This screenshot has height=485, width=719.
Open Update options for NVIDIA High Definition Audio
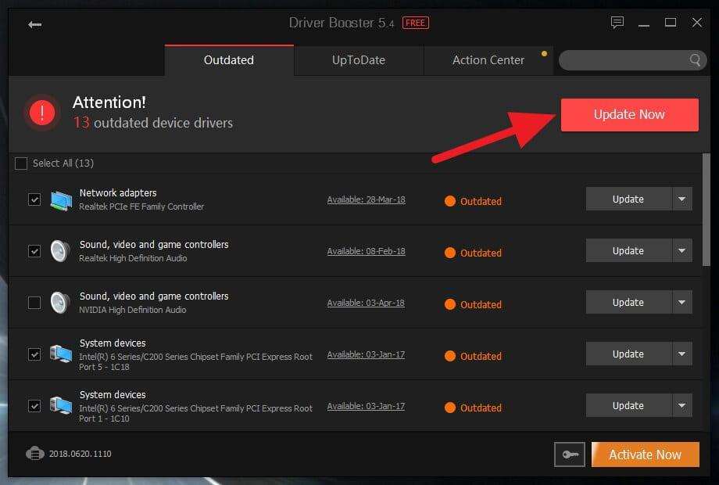[x=681, y=302]
